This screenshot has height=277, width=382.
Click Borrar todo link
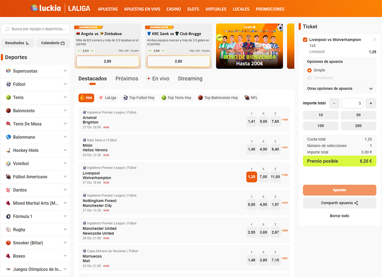click(x=340, y=216)
